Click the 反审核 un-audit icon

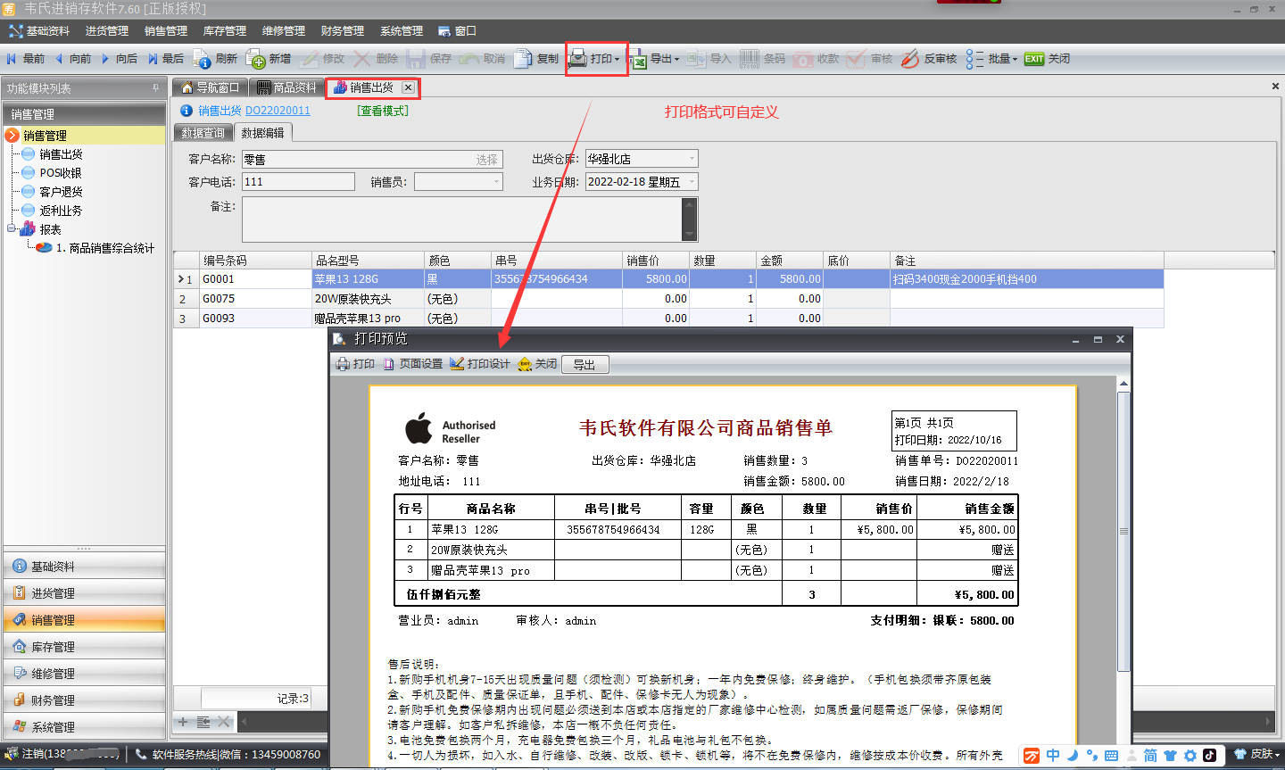click(909, 59)
